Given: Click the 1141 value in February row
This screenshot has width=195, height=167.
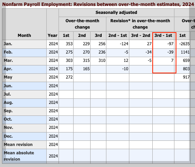Looking at the screenshot, I should pyautogui.click(x=185, y=52).
